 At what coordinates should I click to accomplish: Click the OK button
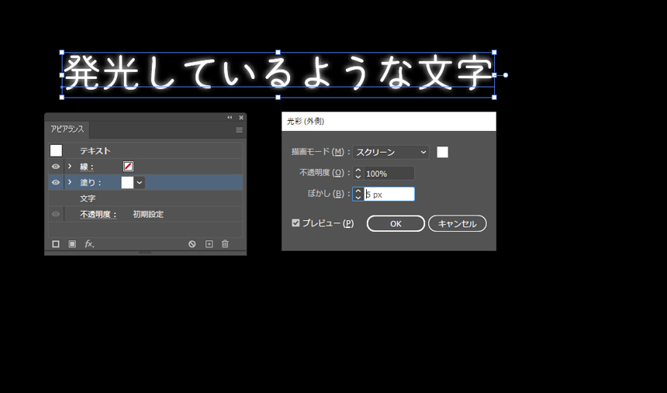pos(396,224)
